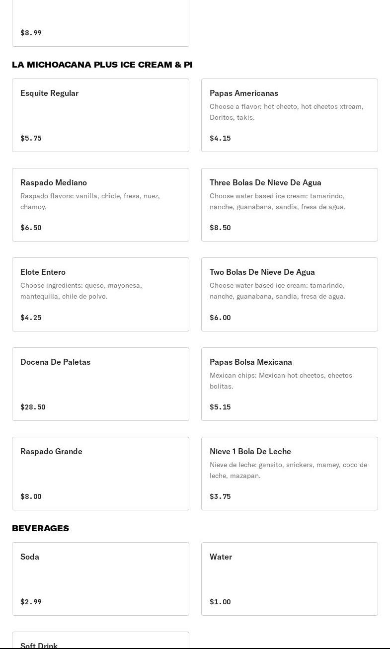Click the $28.50 price label
The width and height of the screenshot is (390, 649).
[33, 407]
